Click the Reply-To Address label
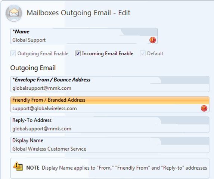The height and width of the screenshot is (179, 214). coord(32,120)
